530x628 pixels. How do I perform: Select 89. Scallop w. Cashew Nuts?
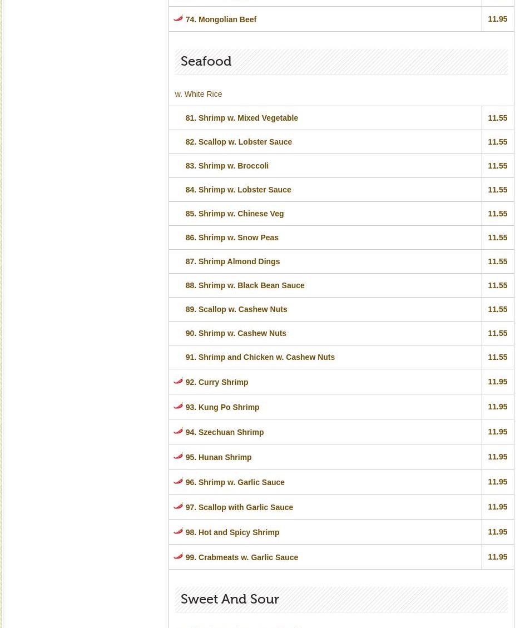pyautogui.click(x=236, y=309)
